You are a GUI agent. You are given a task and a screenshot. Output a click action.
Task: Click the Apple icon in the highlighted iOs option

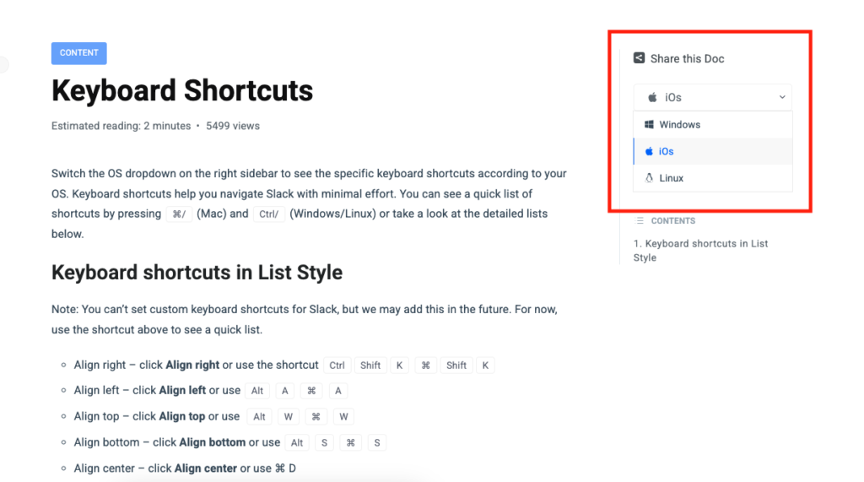pyautogui.click(x=649, y=152)
